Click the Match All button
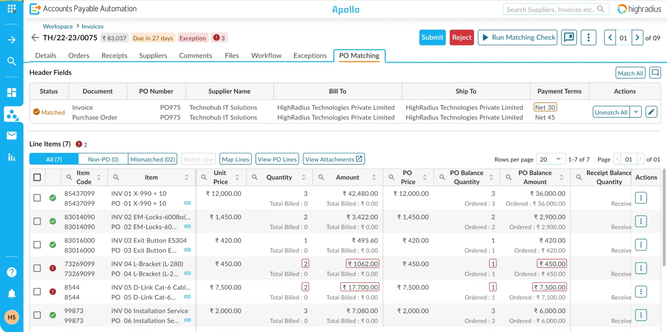 [x=630, y=73]
